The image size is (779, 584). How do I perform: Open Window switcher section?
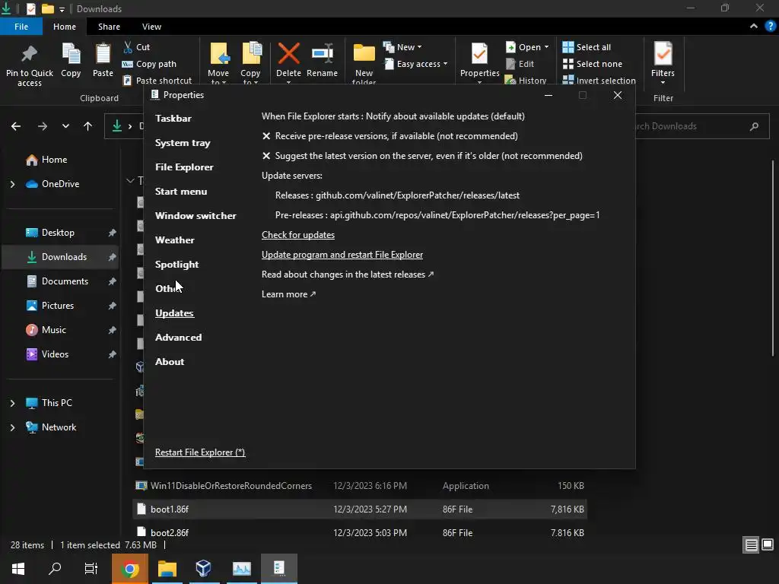pos(196,215)
